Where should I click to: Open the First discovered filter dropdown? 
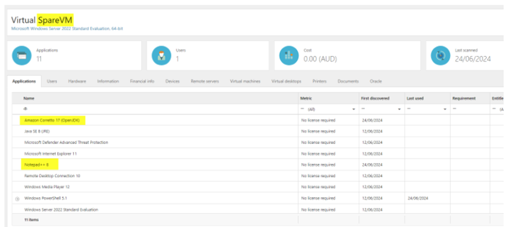point(399,109)
